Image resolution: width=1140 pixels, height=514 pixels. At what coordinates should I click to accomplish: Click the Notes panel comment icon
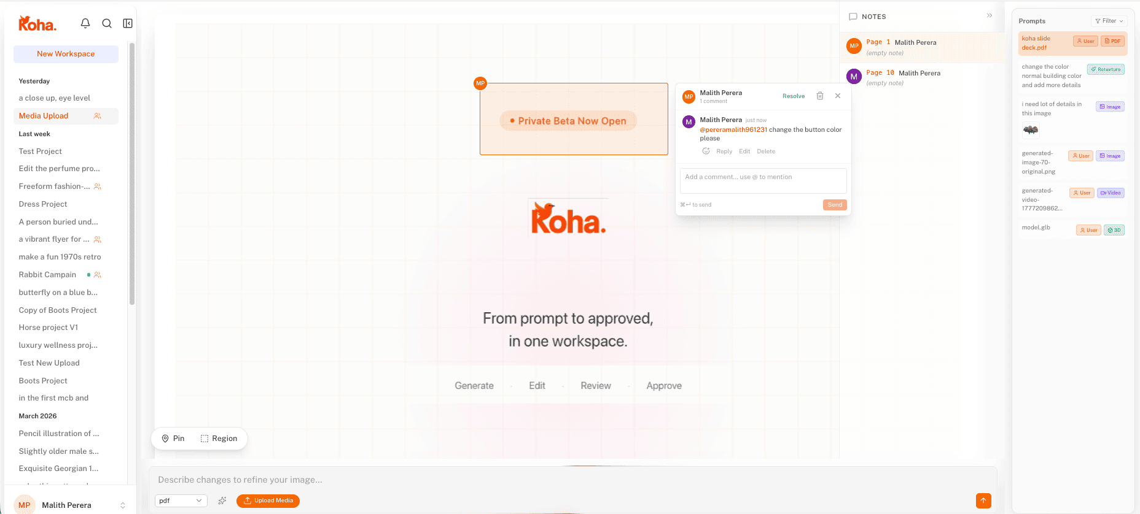[853, 17]
